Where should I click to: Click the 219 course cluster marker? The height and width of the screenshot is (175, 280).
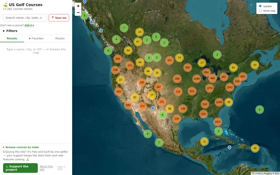point(178,91)
